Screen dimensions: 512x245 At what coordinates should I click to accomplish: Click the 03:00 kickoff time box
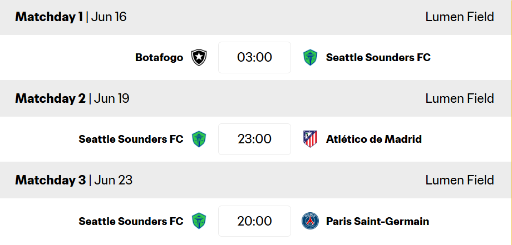(254, 57)
